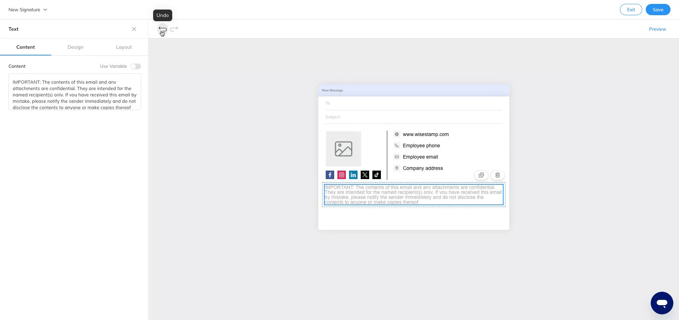The image size is (679, 320).
Task: Switch to the Design tab
Action: pyautogui.click(x=75, y=47)
